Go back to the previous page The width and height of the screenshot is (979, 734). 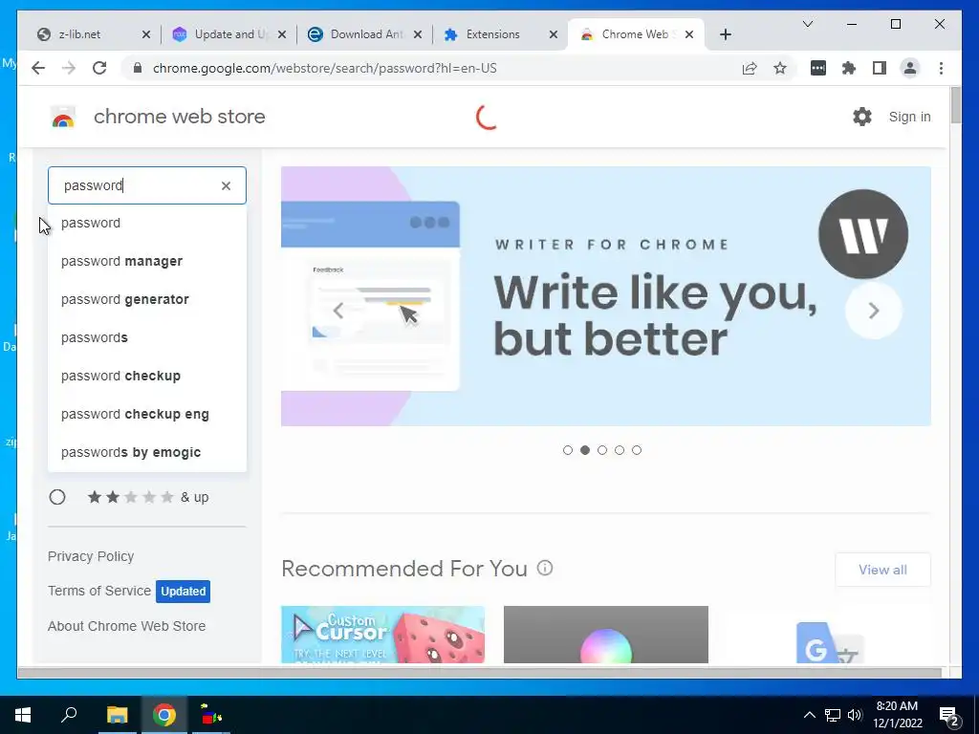(x=38, y=68)
